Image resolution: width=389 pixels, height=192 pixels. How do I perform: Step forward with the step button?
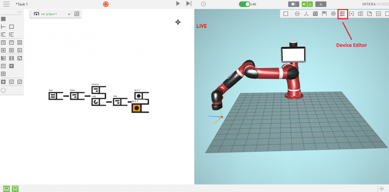[x=189, y=3]
